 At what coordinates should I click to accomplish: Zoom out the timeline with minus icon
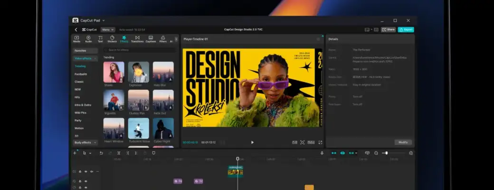coord(376,153)
